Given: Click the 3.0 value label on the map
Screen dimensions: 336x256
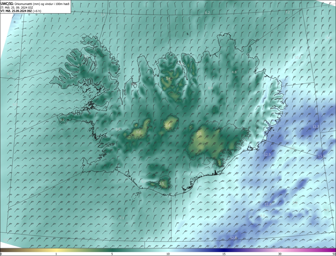Looking at the screenshot, I should coord(138,132).
